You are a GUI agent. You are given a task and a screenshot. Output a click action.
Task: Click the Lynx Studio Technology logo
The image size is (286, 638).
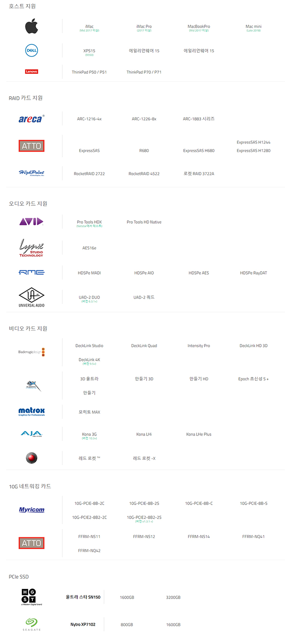pos(31,248)
